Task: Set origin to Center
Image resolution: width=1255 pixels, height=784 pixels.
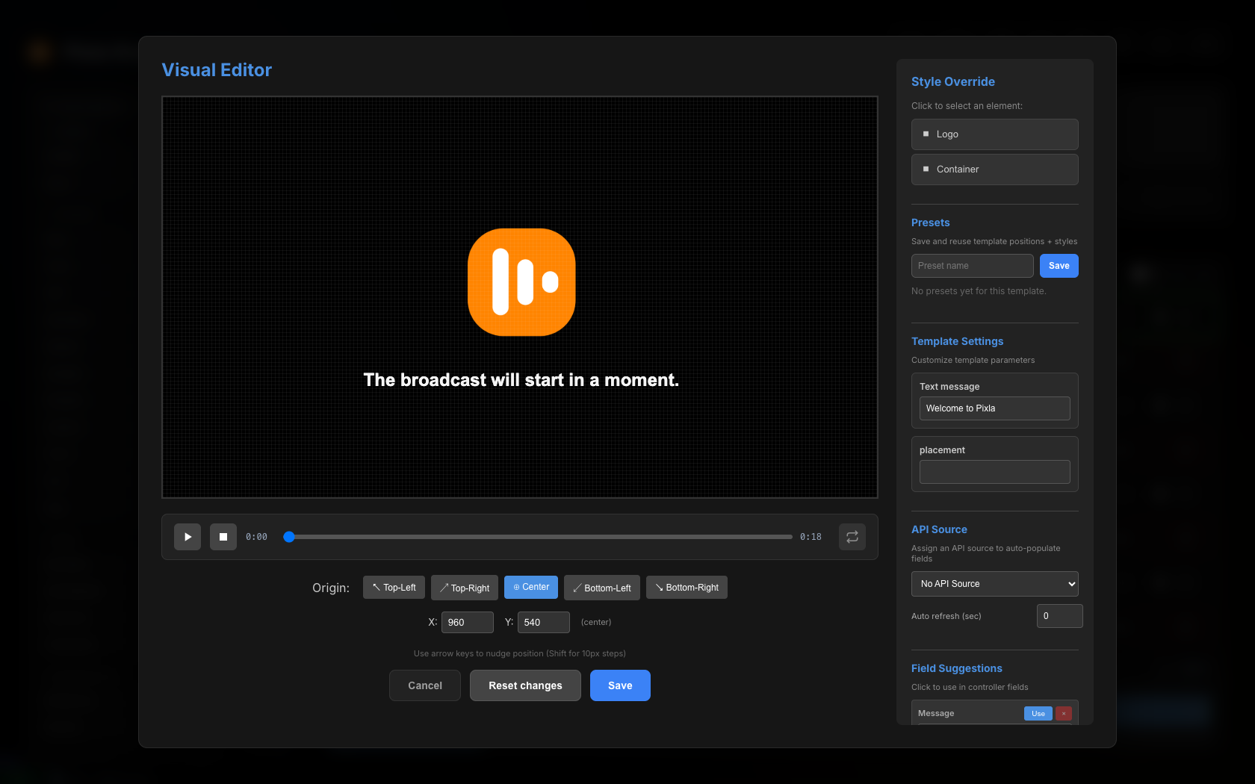Action: (x=531, y=588)
